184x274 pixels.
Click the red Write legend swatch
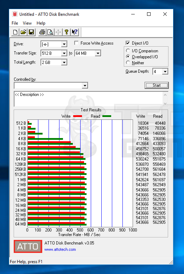77,116
